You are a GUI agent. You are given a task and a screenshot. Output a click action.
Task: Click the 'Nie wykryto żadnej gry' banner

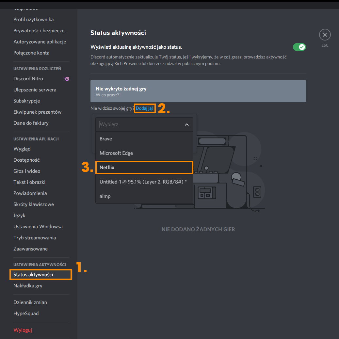click(198, 91)
